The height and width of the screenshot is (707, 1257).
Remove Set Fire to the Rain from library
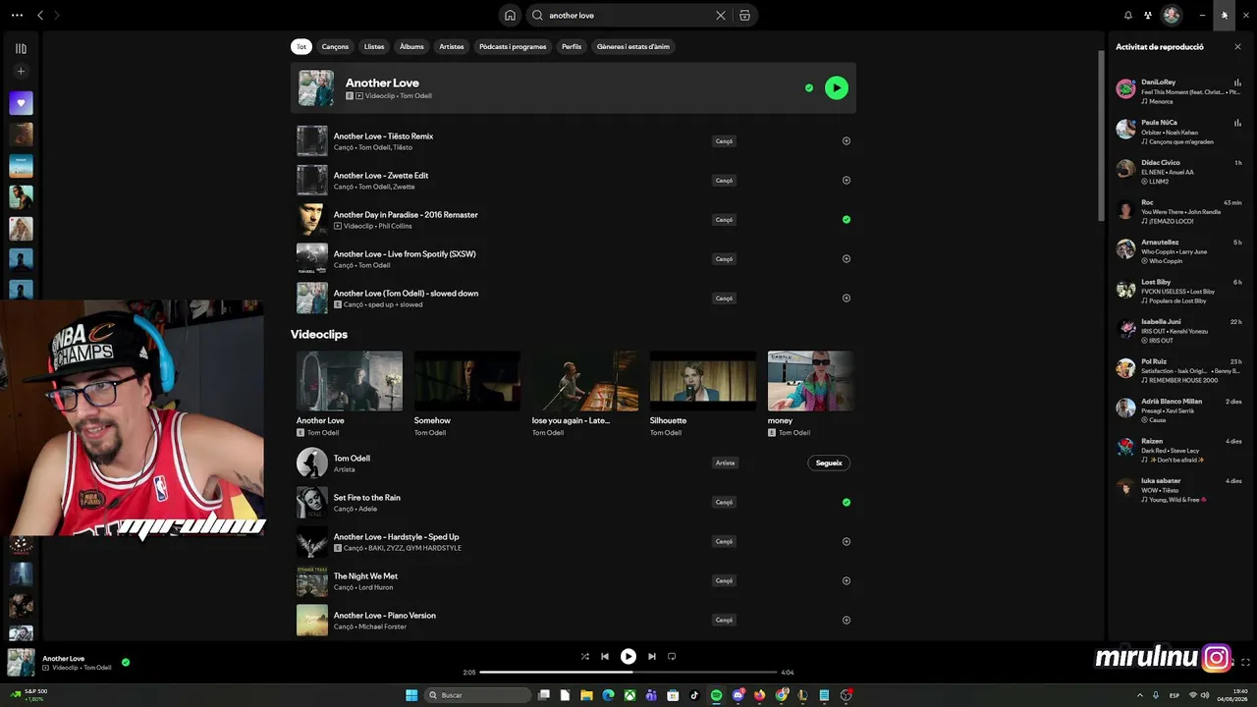tap(847, 503)
